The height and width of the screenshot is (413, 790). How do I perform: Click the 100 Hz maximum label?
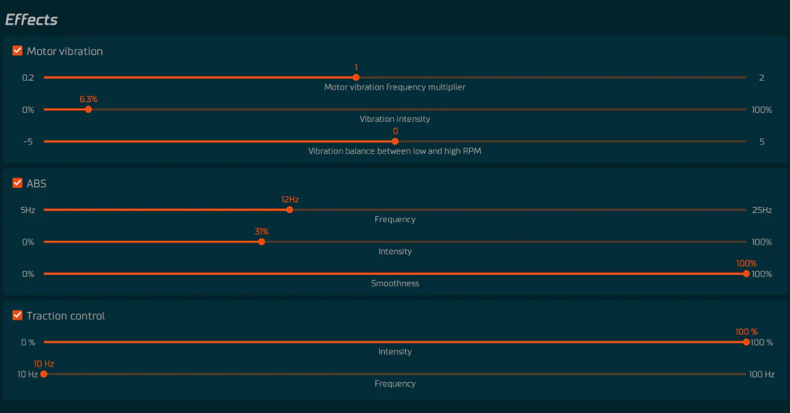[x=761, y=374]
